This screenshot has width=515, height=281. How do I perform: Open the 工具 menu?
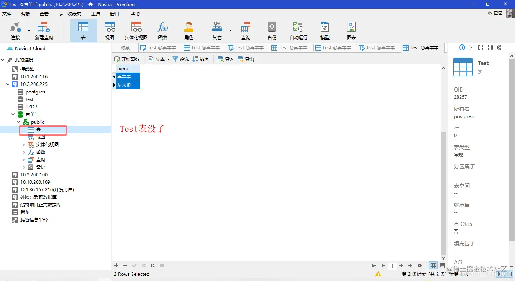coord(96,14)
